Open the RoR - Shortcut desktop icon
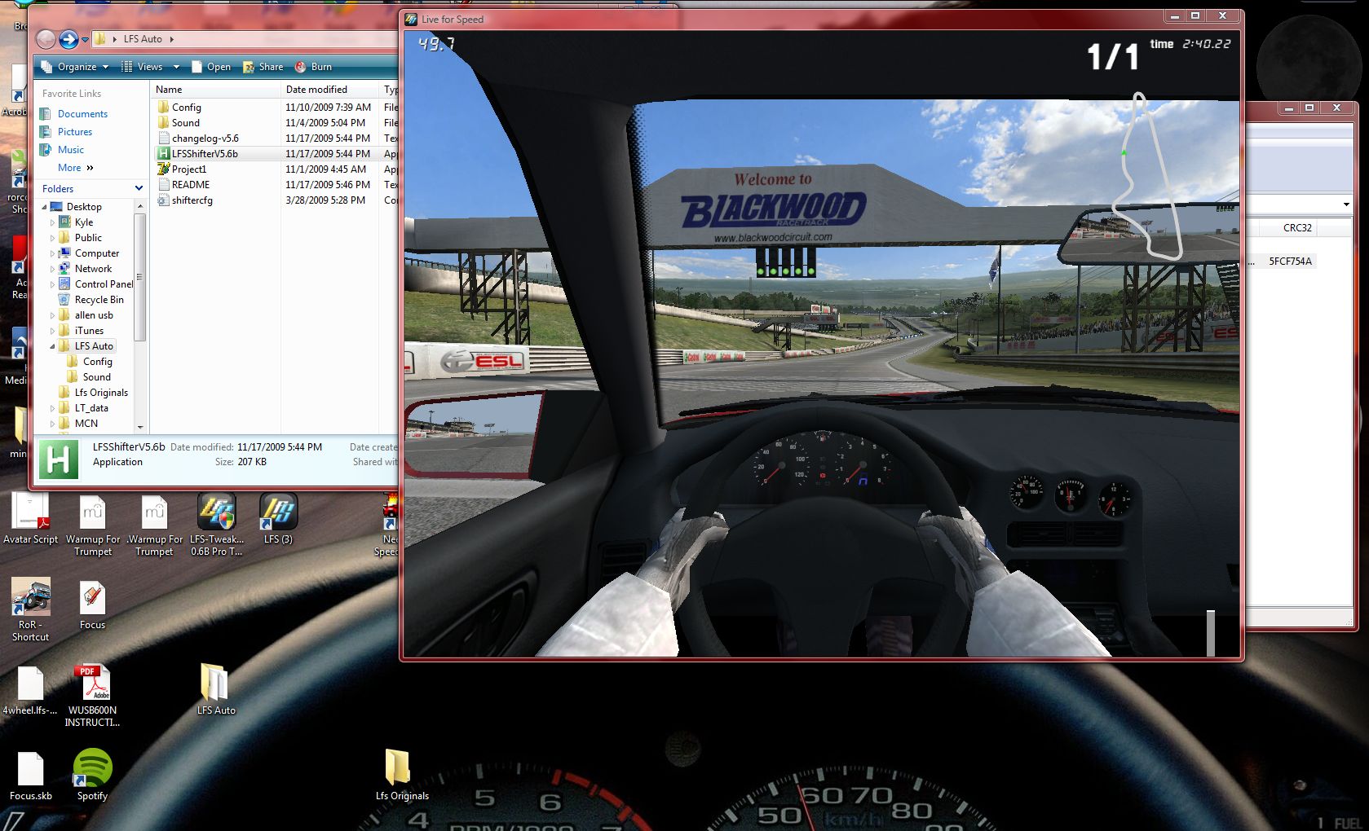 [x=30, y=609]
